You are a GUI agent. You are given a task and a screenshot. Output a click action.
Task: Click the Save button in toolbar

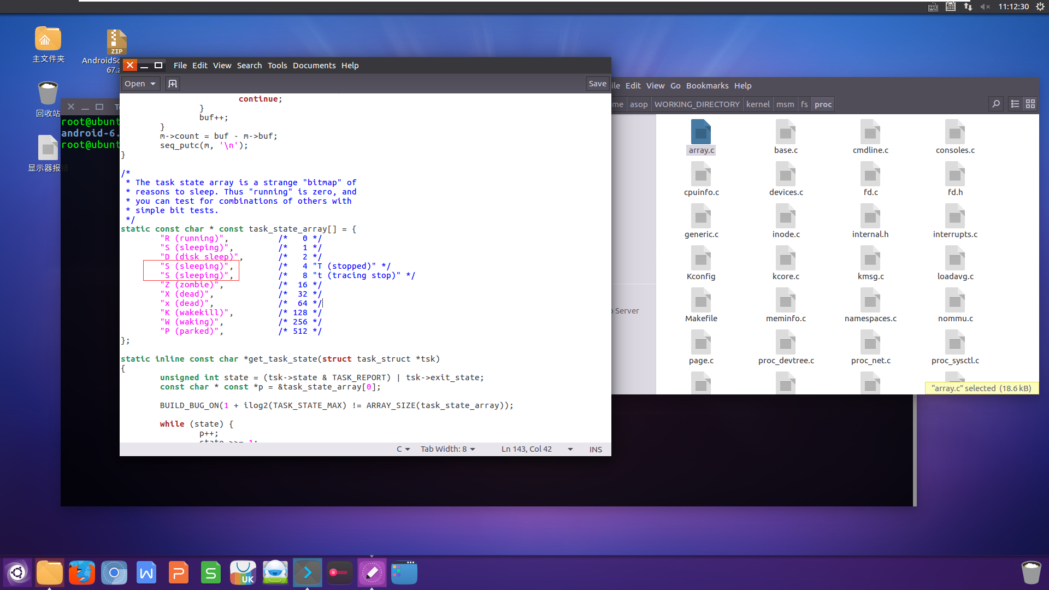coord(597,83)
